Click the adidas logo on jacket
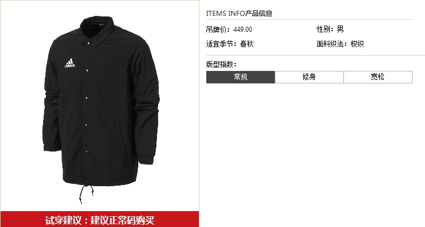The width and height of the screenshot is (425, 227). coord(70,63)
